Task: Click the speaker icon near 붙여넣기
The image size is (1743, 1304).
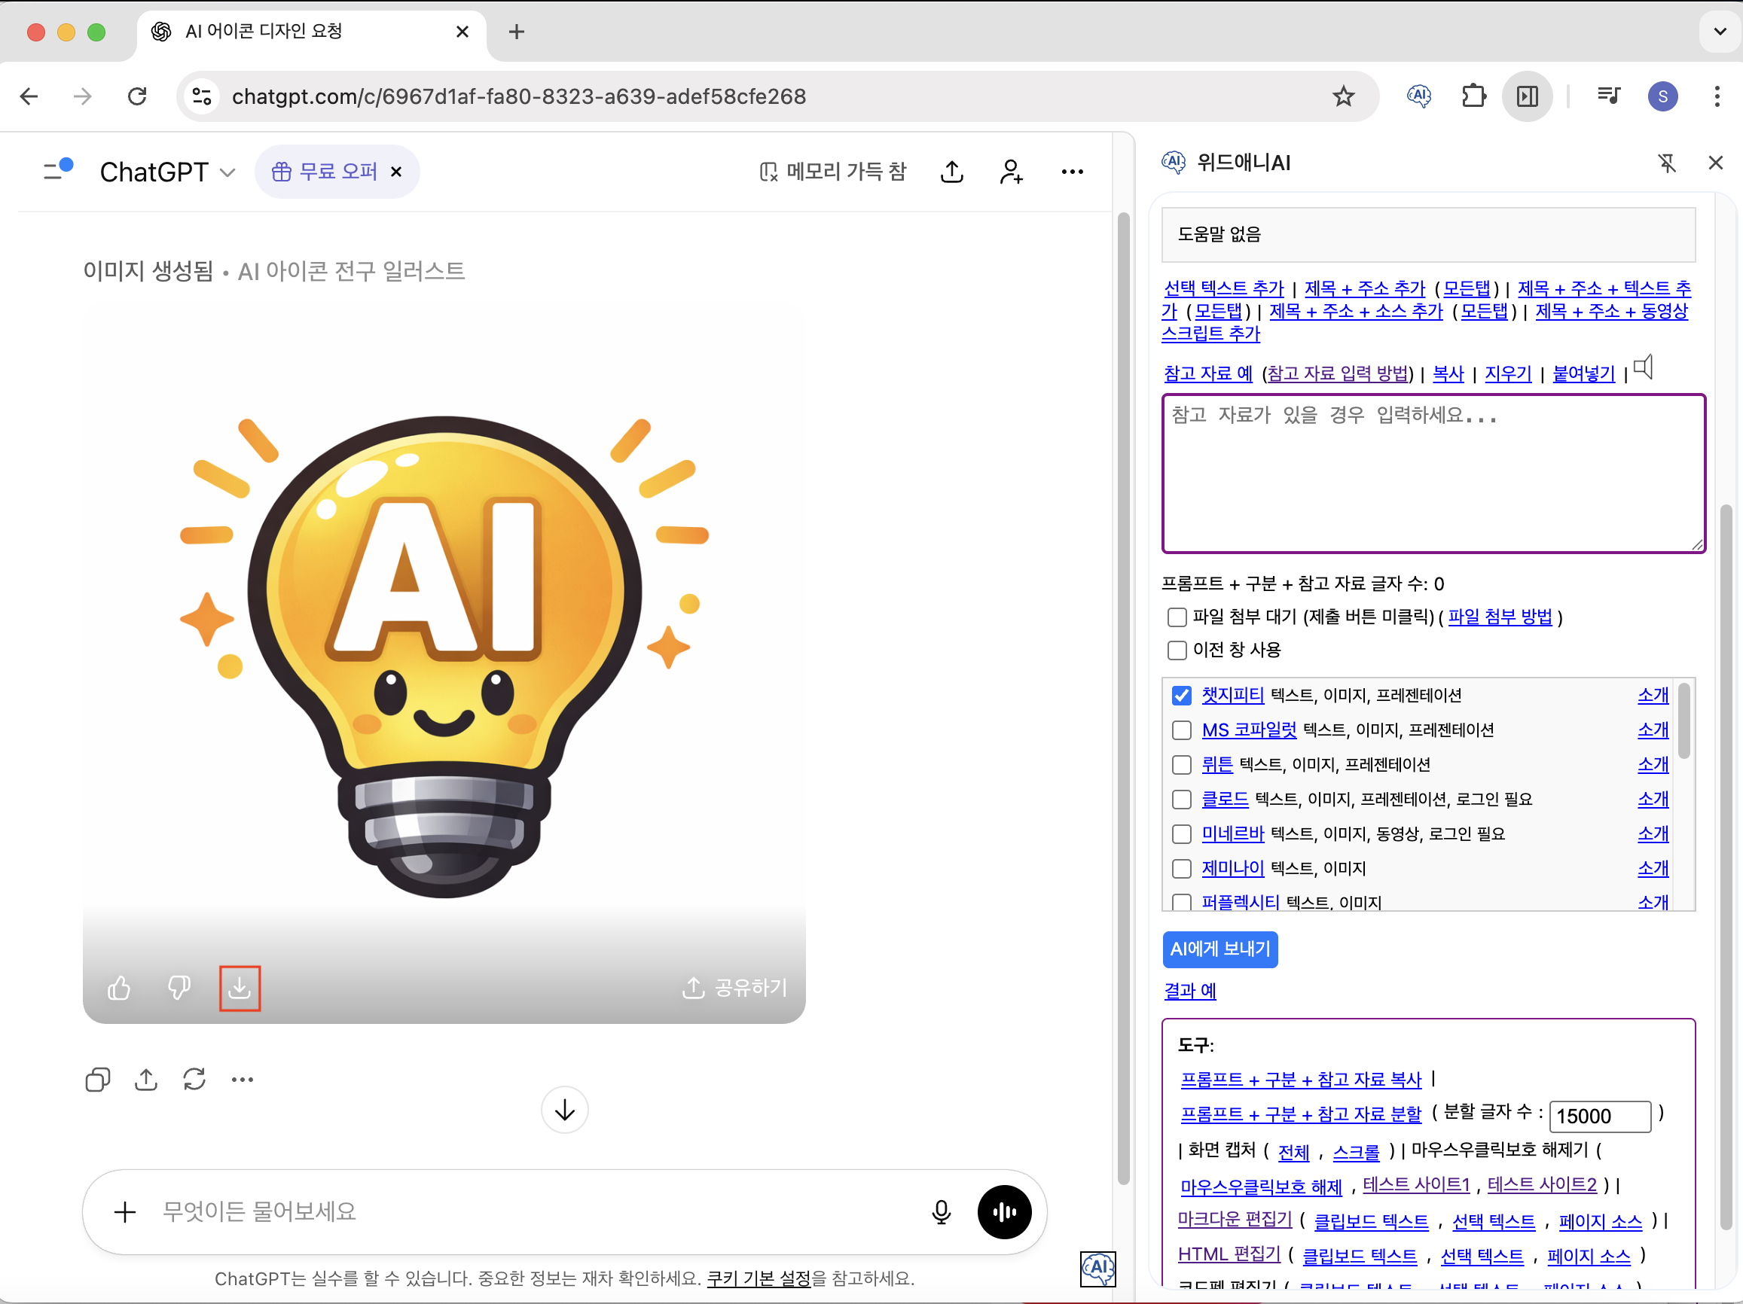Action: coord(1643,367)
